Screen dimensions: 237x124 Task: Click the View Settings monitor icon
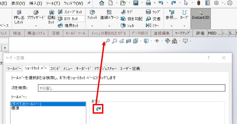[x=185, y=41]
